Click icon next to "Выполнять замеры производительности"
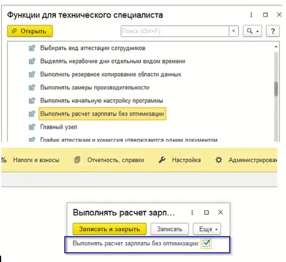286x262 pixels. (32, 87)
